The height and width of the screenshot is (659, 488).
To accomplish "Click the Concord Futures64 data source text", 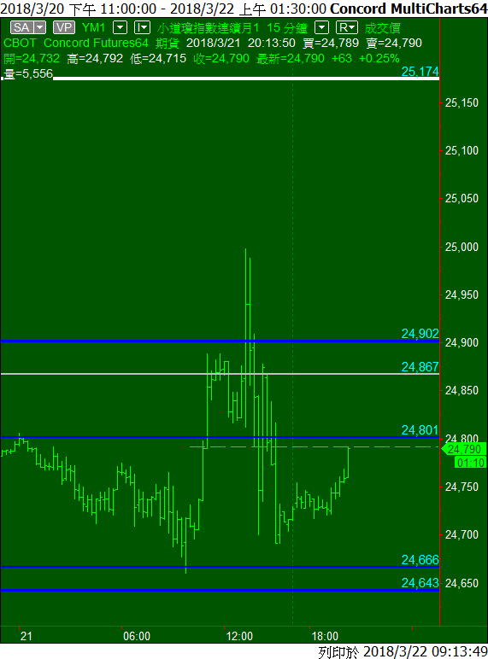I will pos(96,43).
